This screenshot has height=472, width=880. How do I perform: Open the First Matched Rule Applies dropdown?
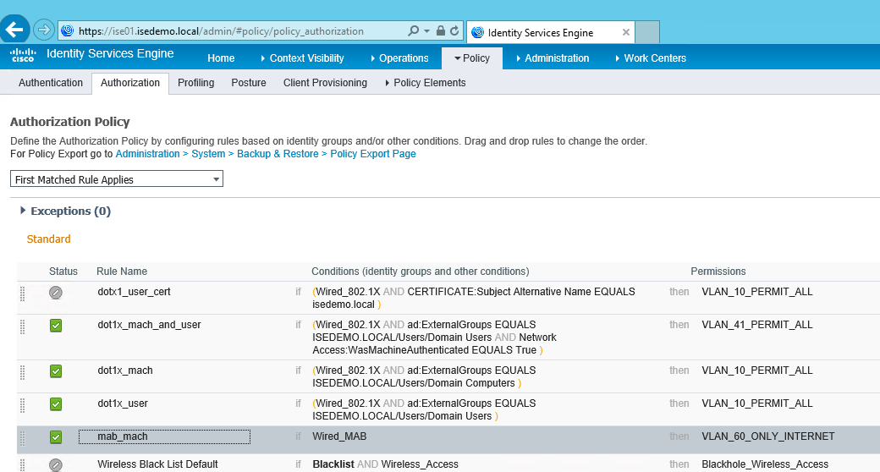pyautogui.click(x=117, y=179)
